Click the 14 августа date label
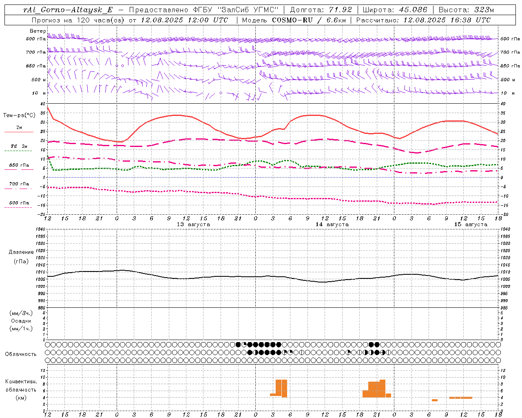Viewport: 522px width, 418px height. pos(332,225)
